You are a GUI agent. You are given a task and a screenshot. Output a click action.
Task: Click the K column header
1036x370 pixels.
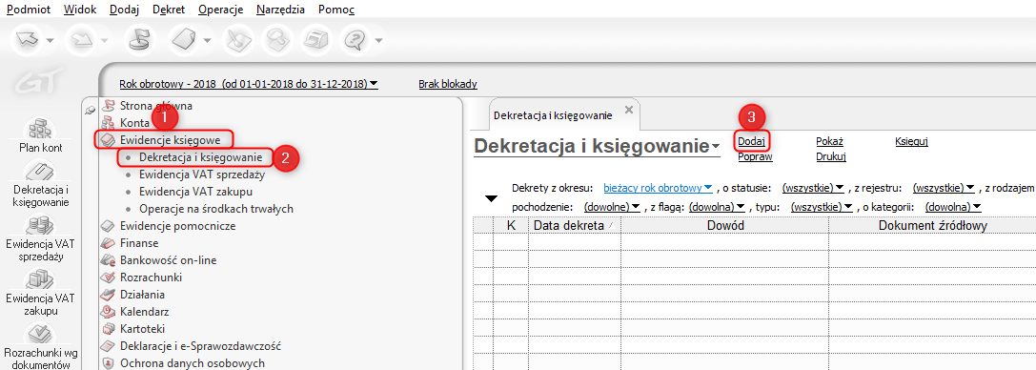(511, 225)
